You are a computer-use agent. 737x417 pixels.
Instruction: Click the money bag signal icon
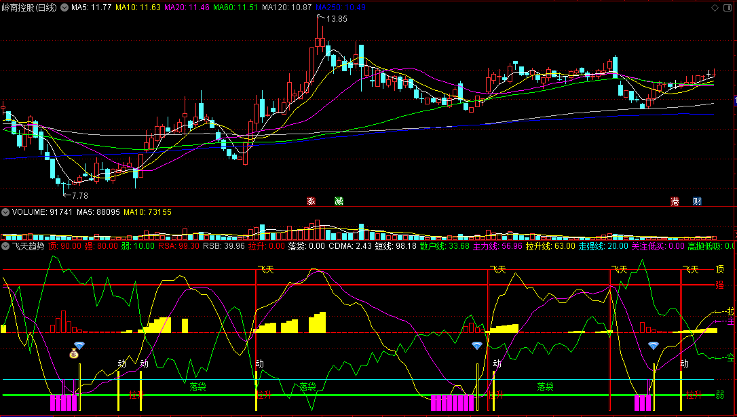(x=74, y=354)
